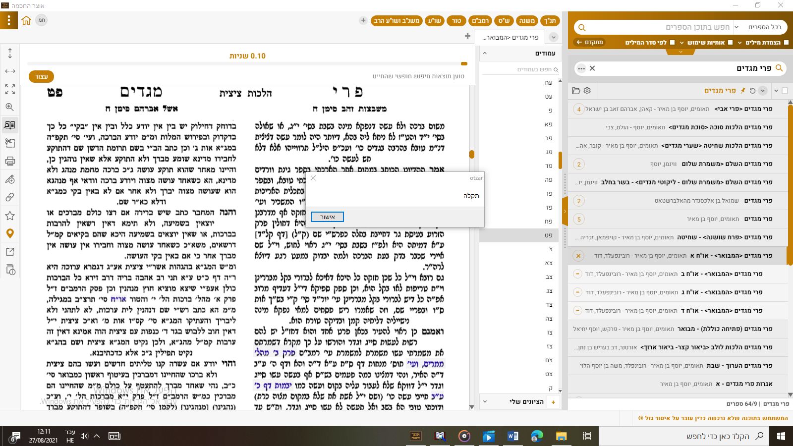The width and height of the screenshot is (793, 446).
Task: Collapse the 'עמודים' pages panel
Action: click(x=485, y=53)
